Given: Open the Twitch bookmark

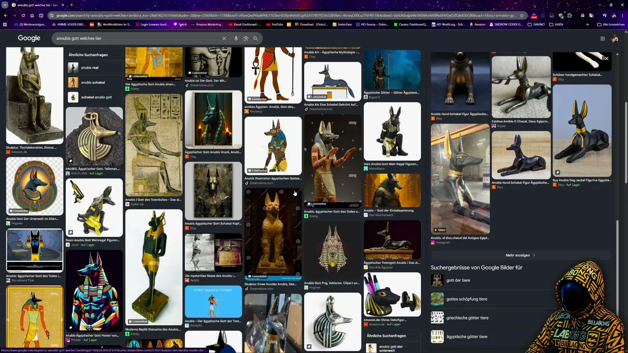Looking at the screenshot, I should coord(180,24).
